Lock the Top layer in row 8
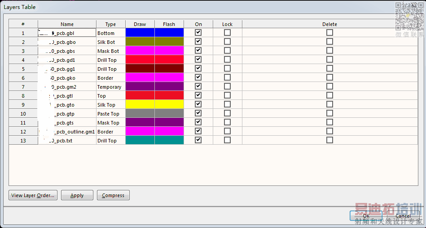 [x=228, y=95]
